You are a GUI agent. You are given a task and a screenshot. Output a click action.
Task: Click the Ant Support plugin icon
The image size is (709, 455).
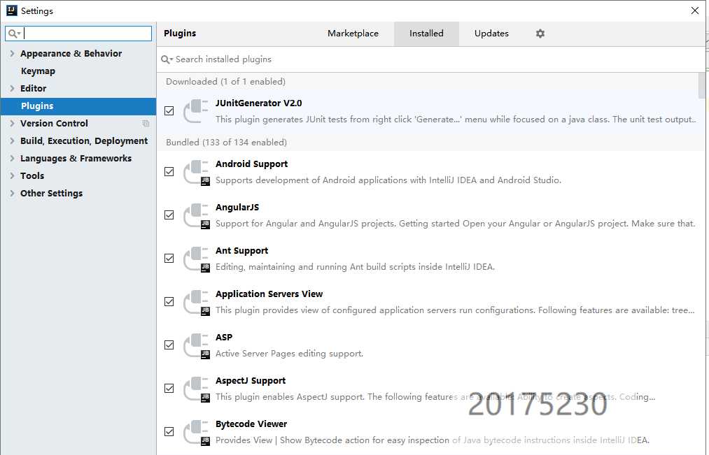[196, 259]
